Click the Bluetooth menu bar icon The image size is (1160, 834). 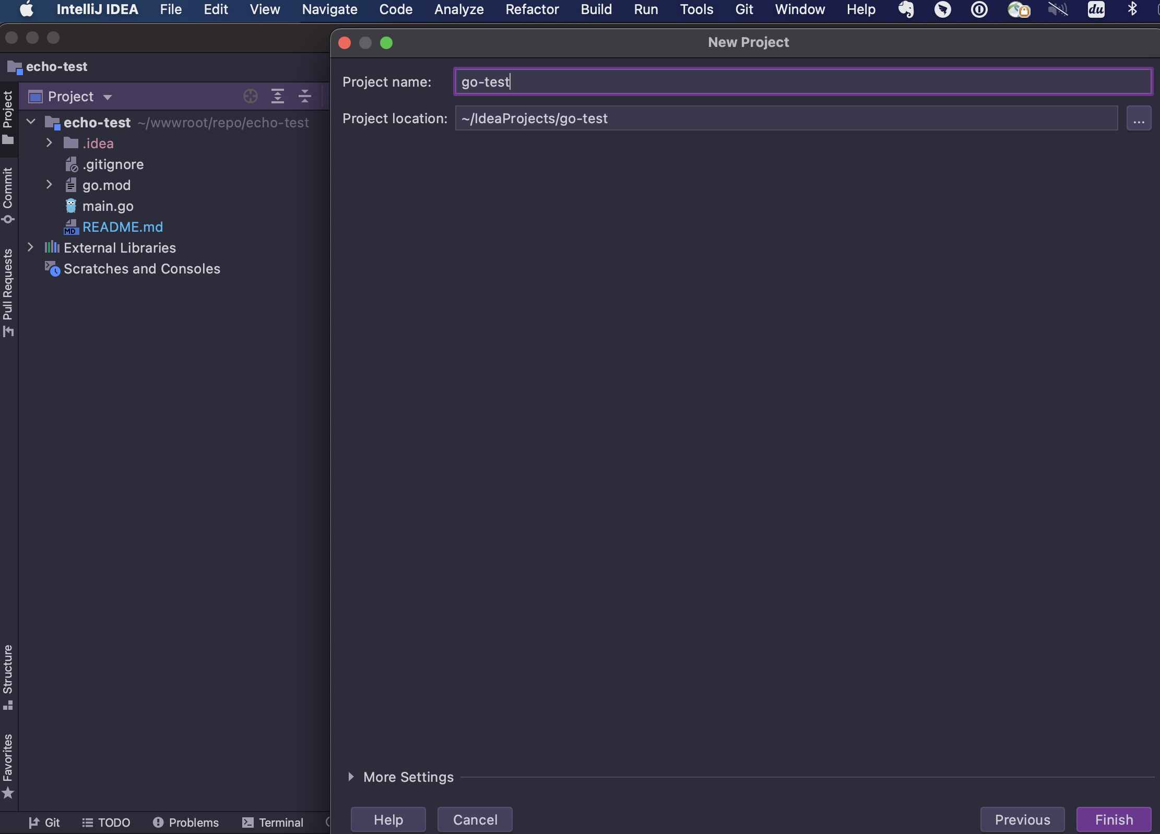1132,9
